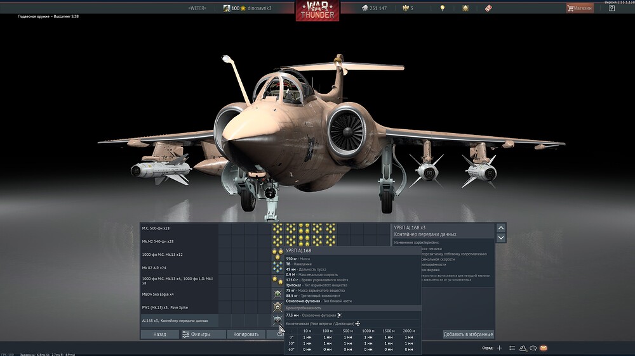Select AJ.168 x3, Контейнер передачи данных preset

179,321
